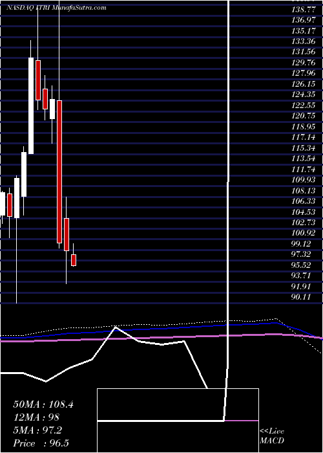Click the 'Price : 96.5' readout
The image size is (323, 453).
pos(41,443)
